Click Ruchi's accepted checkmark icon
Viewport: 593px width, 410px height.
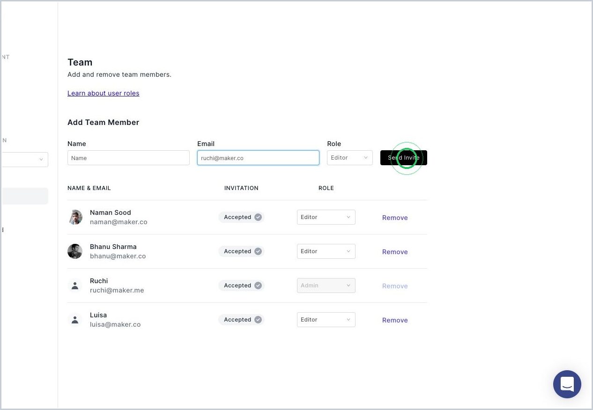[x=258, y=286]
